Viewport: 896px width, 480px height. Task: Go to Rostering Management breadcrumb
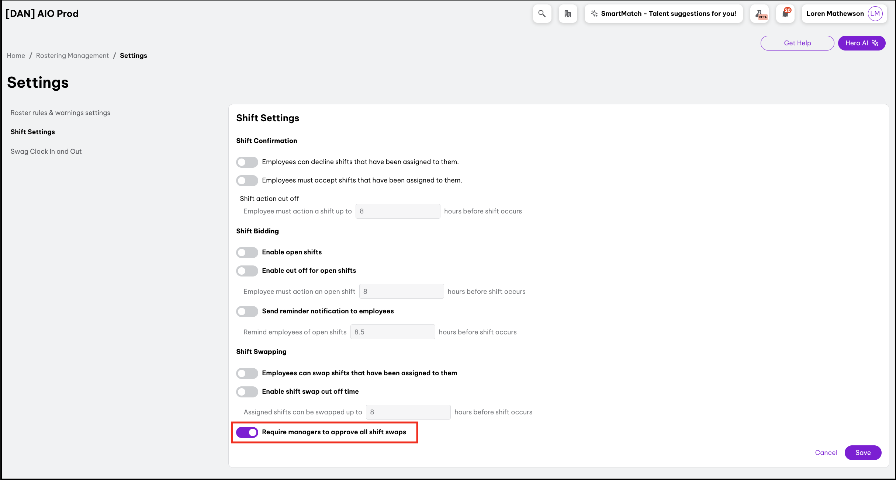pos(72,56)
